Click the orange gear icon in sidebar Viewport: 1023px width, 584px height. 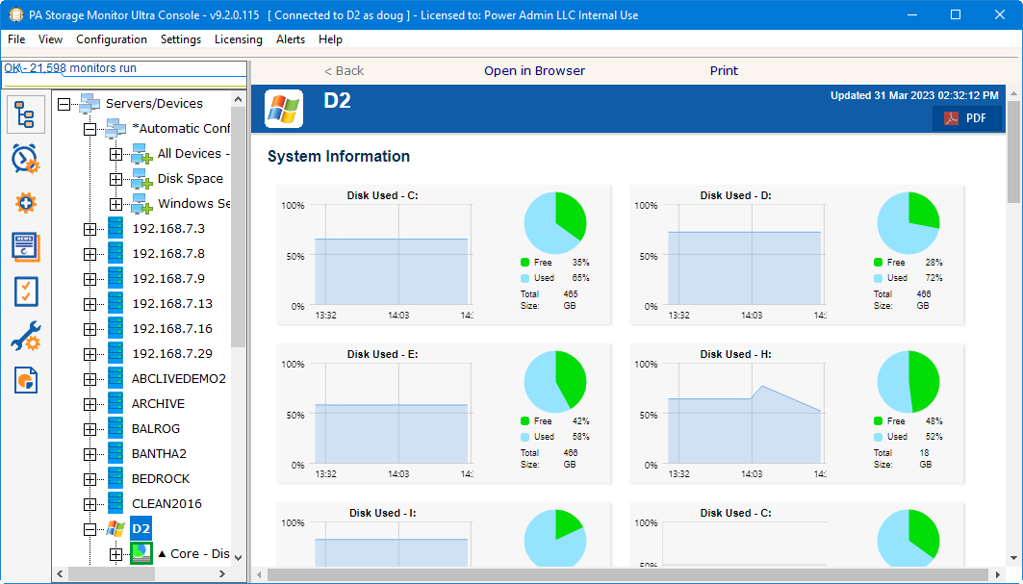coord(25,203)
